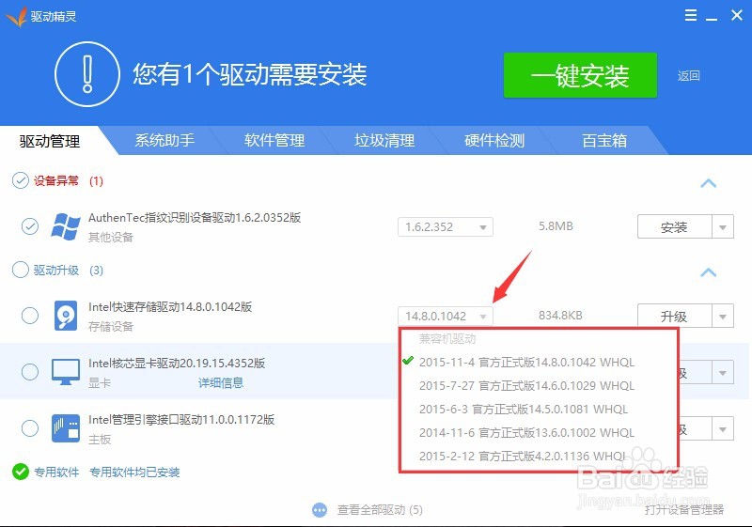Open the hamburger main menu icon
Screen dimensions: 752x527
(691, 15)
